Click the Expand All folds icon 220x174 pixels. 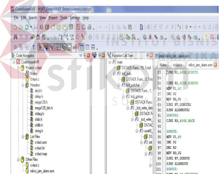coord(21,47)
